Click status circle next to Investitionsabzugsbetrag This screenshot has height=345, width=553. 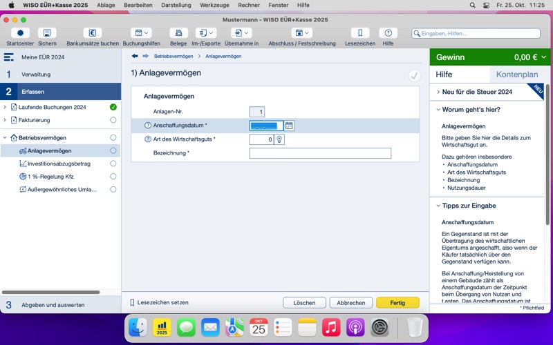coord(113,164)
